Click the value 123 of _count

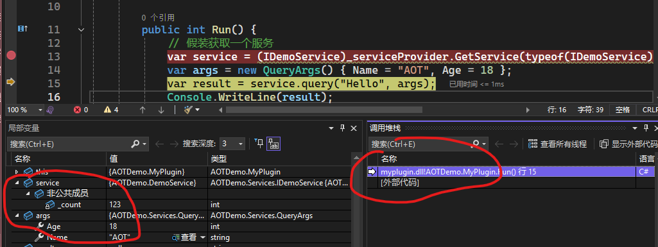pyautogui.click(x=114, y=205)
